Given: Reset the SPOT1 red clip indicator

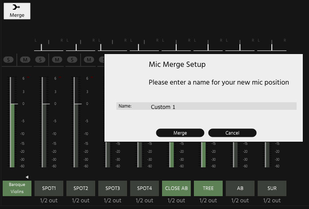Looking at the screenshot, I should (x=60, y=77).
